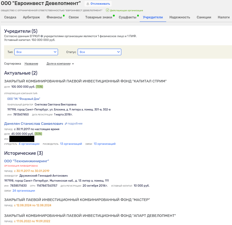Switch to the Арбитраж tab
Screen dimensions: 232x225
(31, 17)
